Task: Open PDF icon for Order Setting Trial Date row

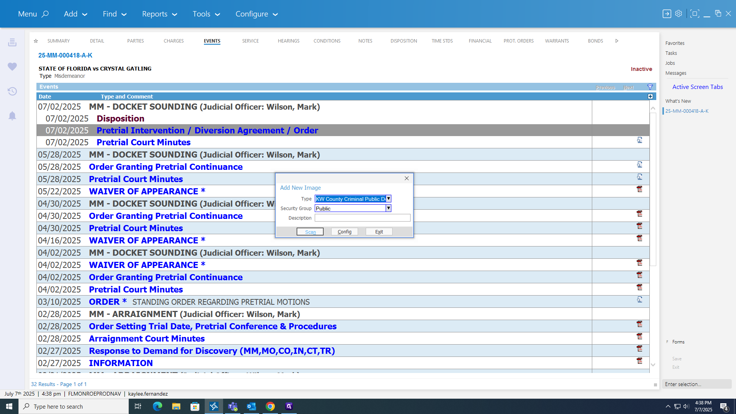Action: (639, 324)
